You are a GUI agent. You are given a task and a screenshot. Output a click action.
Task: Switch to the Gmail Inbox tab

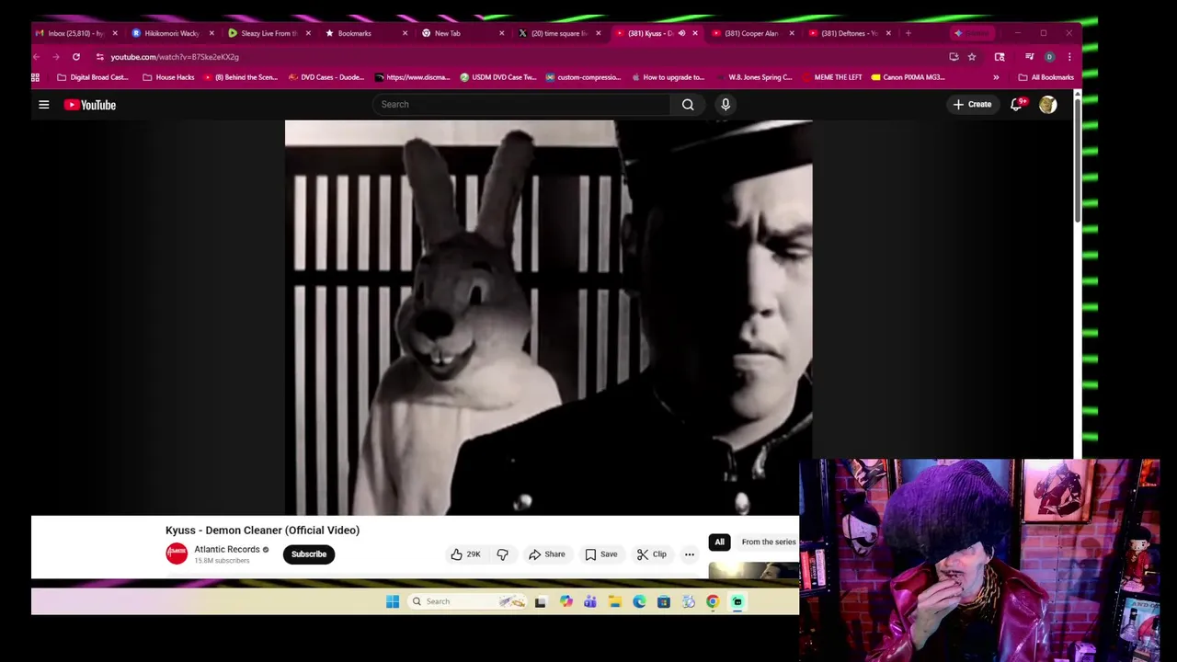pyautogui.click(x=75, y=33)
